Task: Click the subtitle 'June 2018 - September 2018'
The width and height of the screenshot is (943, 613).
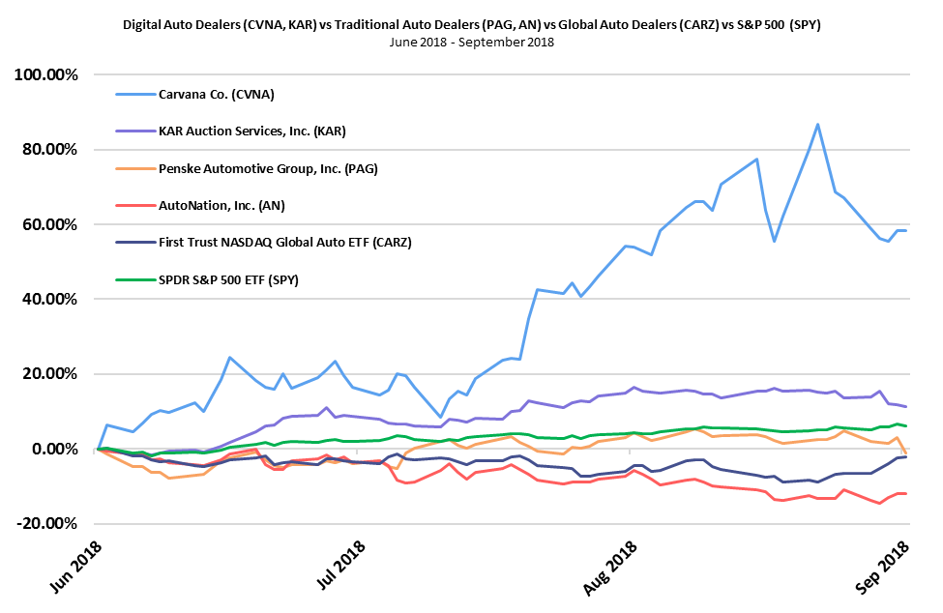Action: (472, 43)
